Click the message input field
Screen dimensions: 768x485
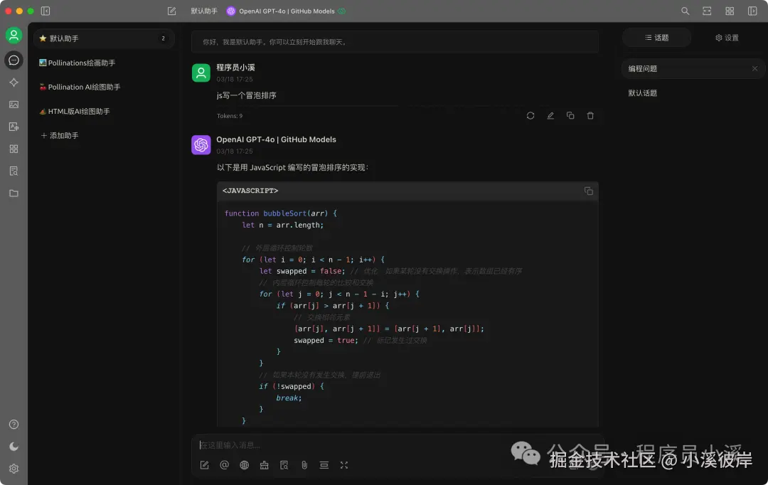click(x=397, y=445)
